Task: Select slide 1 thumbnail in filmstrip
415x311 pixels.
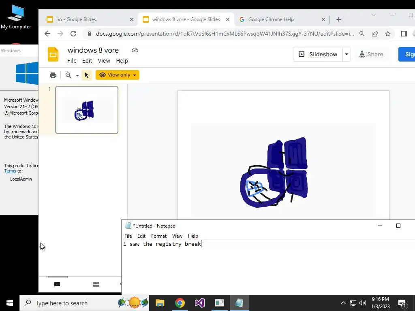Action: (x=87, y=110)
